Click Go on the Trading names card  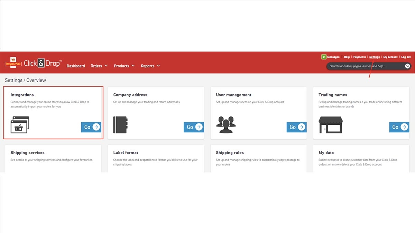click(399, 127)
